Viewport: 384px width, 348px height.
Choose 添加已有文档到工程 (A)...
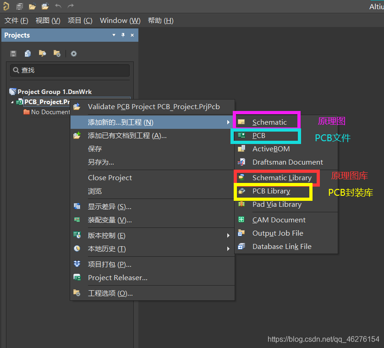point(153,136)
